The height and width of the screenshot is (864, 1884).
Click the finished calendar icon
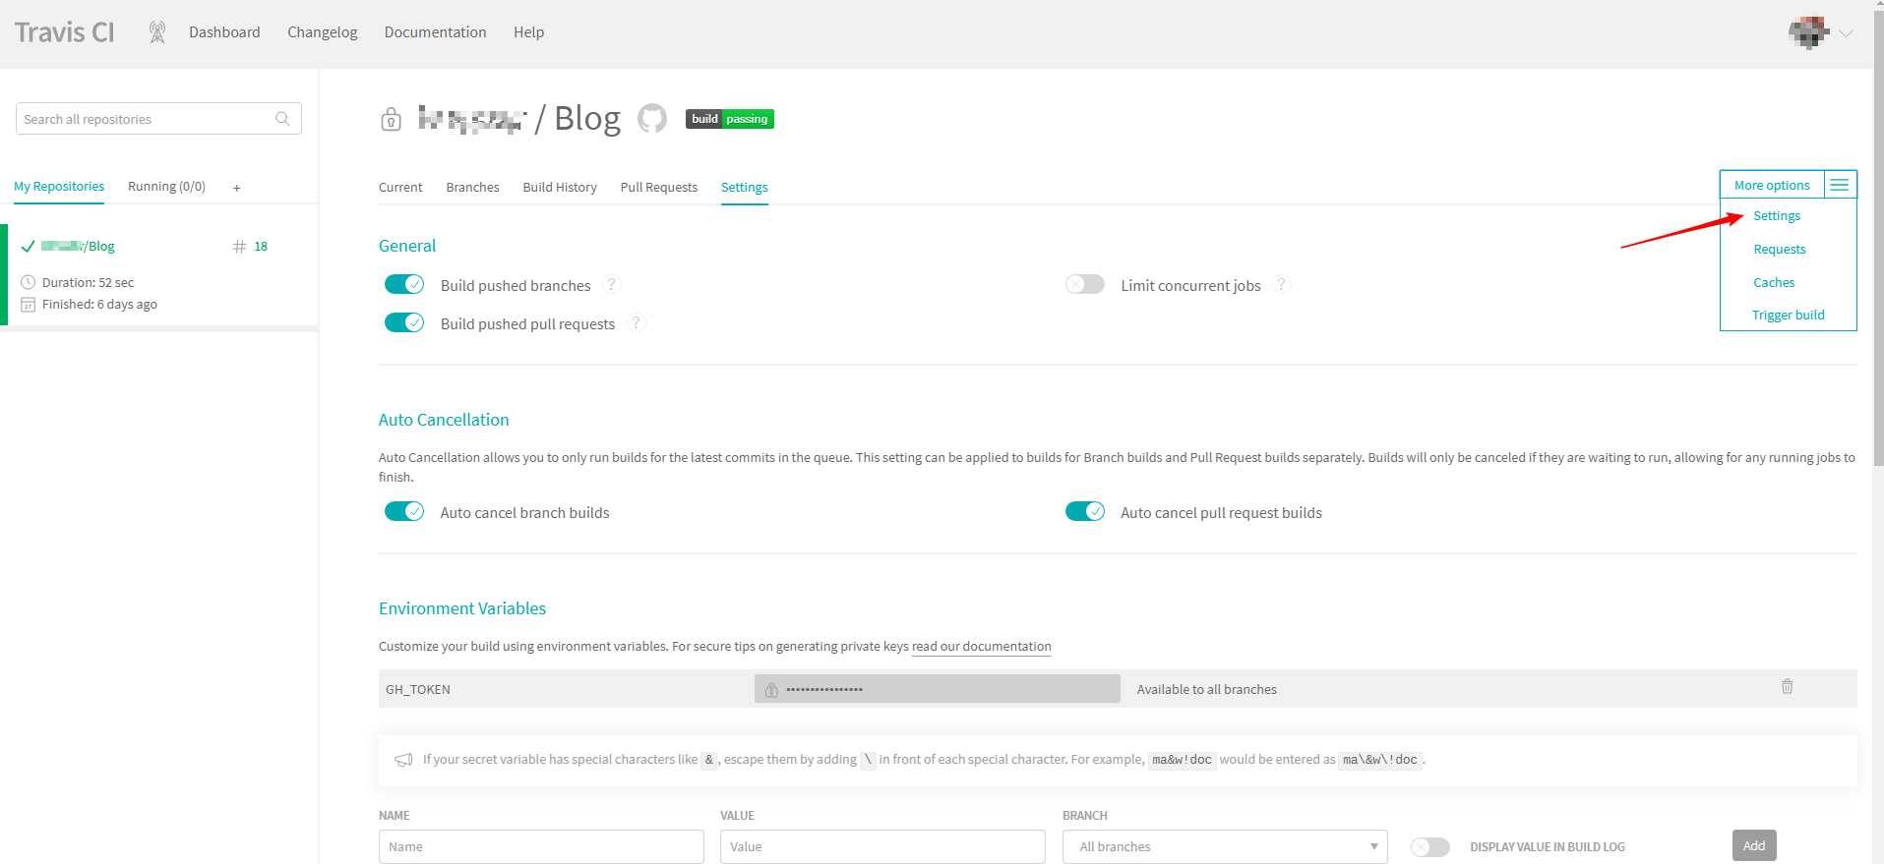[28, 305]
